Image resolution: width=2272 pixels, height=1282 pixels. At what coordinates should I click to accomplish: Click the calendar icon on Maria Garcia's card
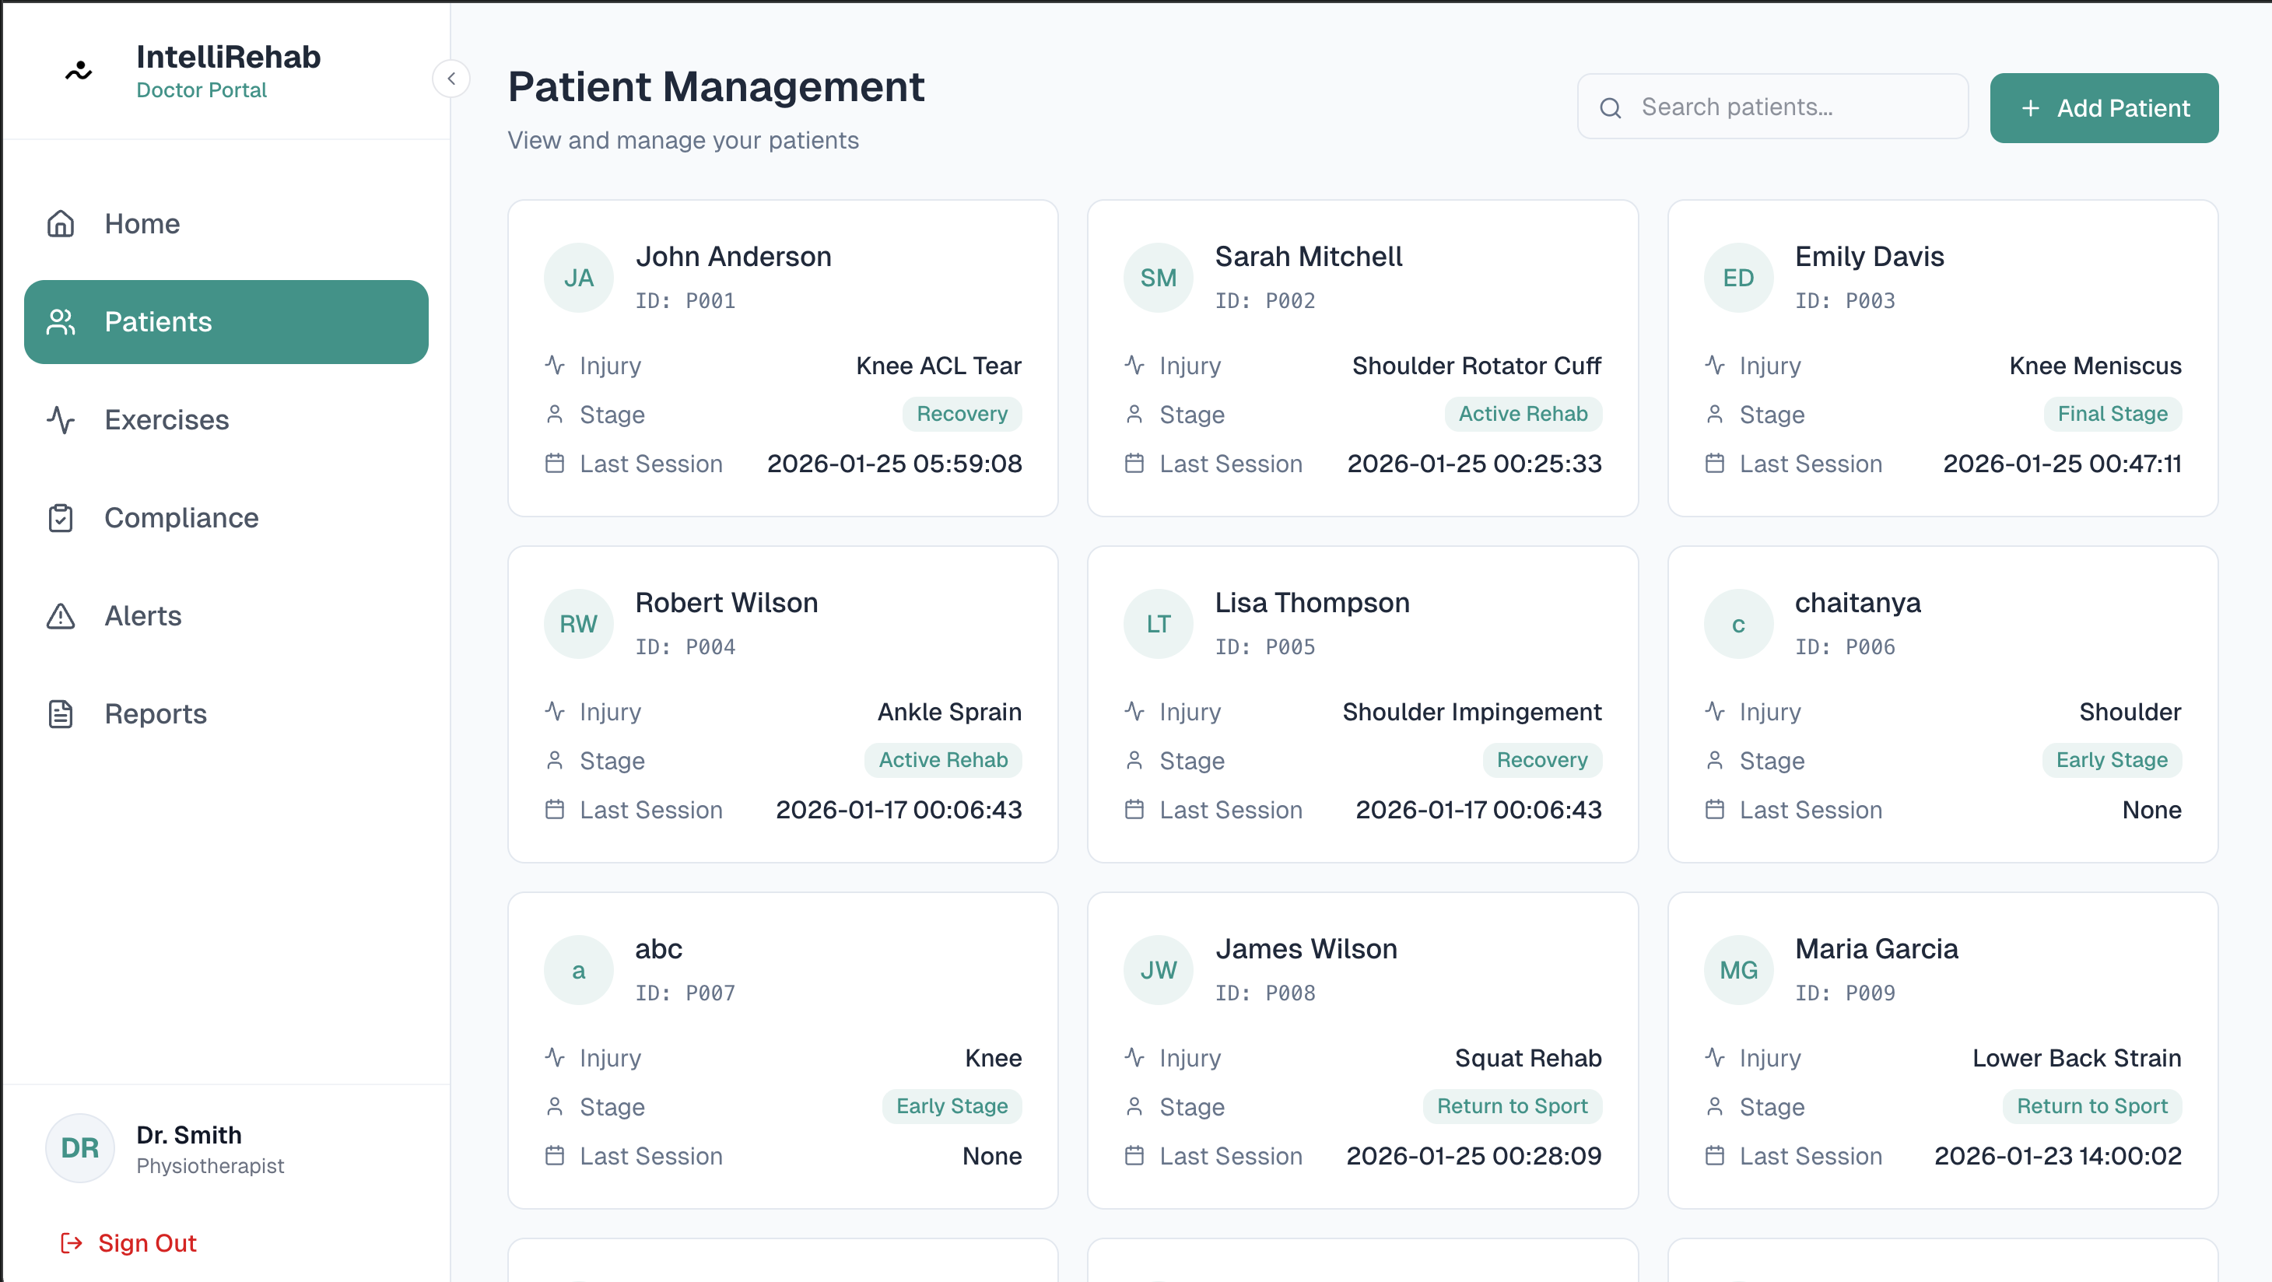coord(1715,1155)
